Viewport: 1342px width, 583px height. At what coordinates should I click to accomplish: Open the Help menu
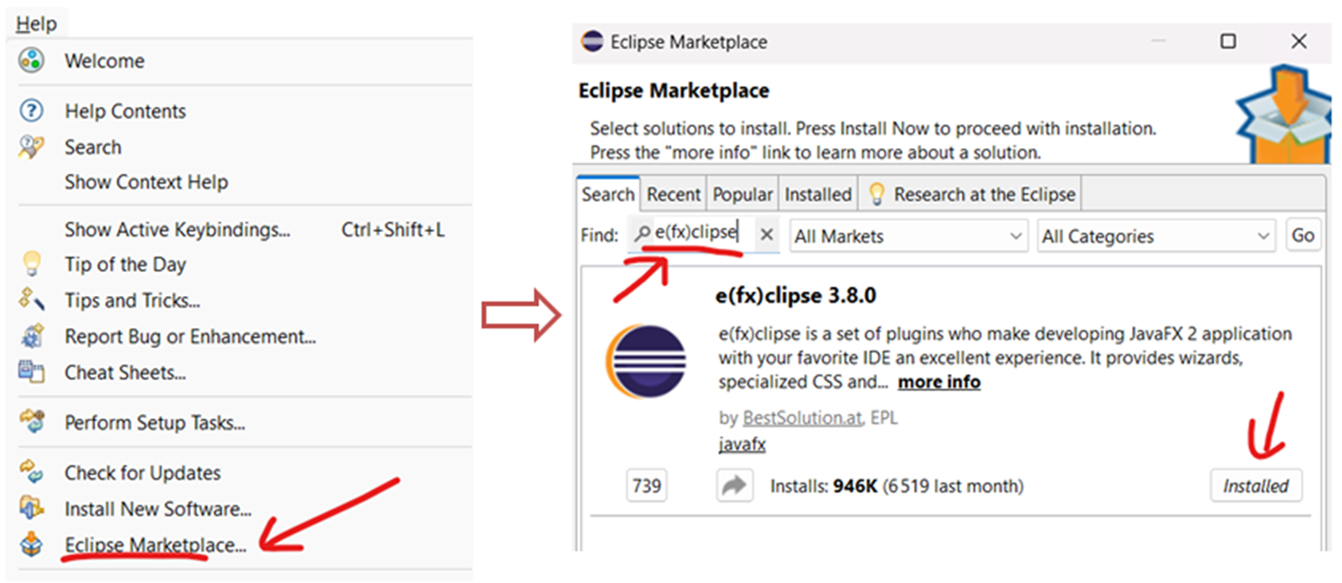[x=37, y=24]
